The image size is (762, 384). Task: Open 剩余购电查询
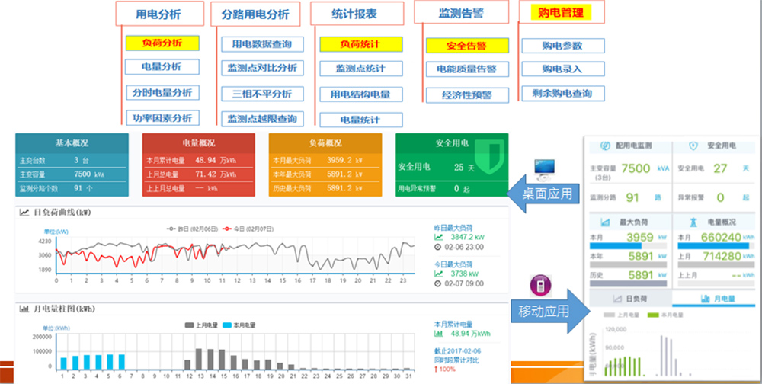[x=563, y=93]
